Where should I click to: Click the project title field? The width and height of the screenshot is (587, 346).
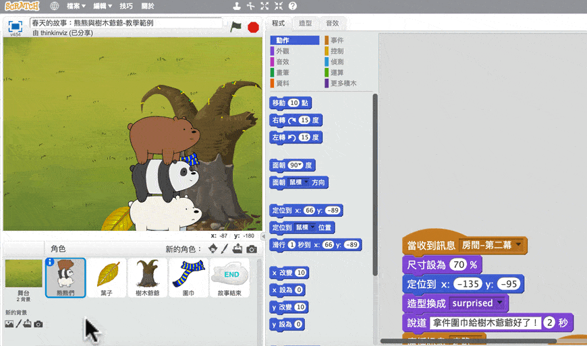[126, 23]
